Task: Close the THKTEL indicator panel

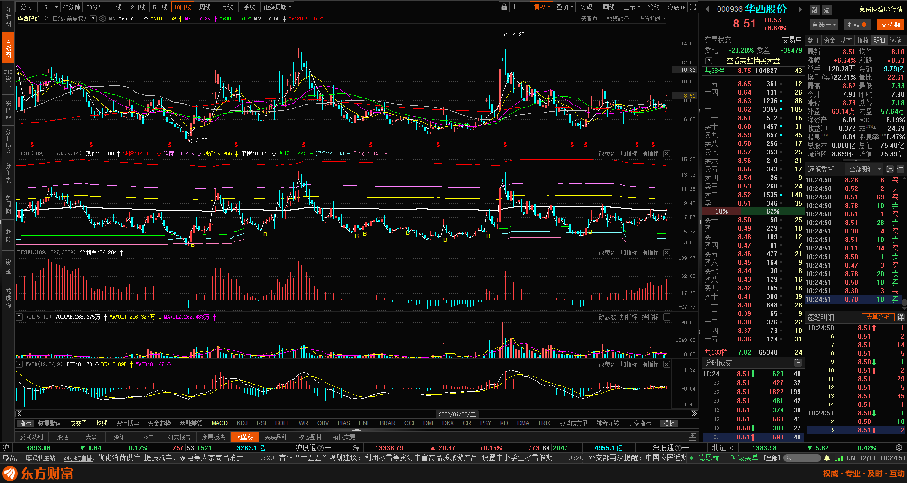Action: coord(666,252)
